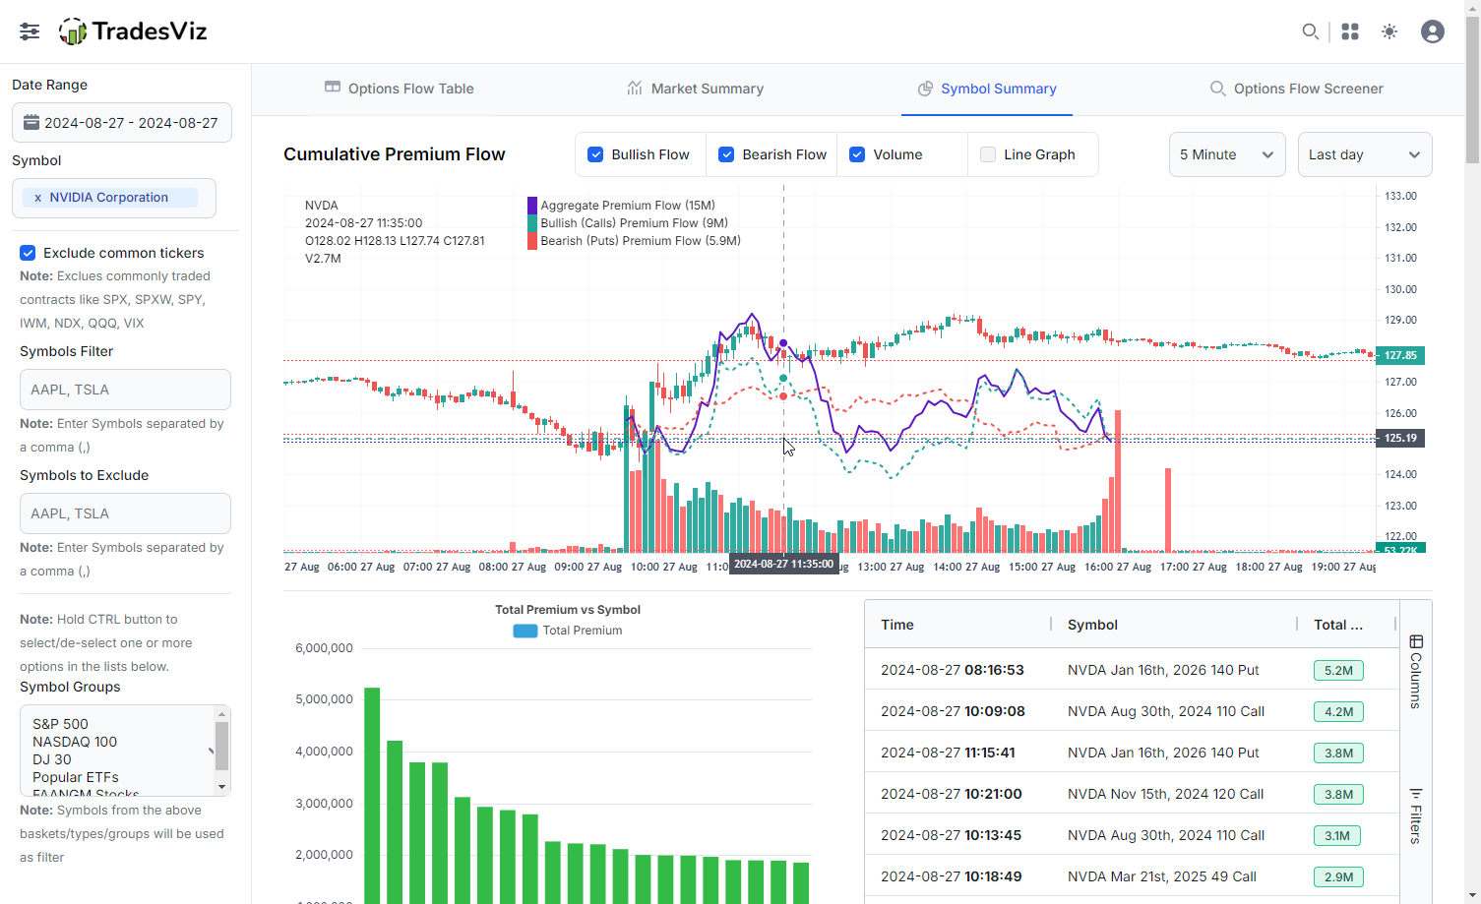
Task: Open the Columns panel icon
Action: (1416, 642)
